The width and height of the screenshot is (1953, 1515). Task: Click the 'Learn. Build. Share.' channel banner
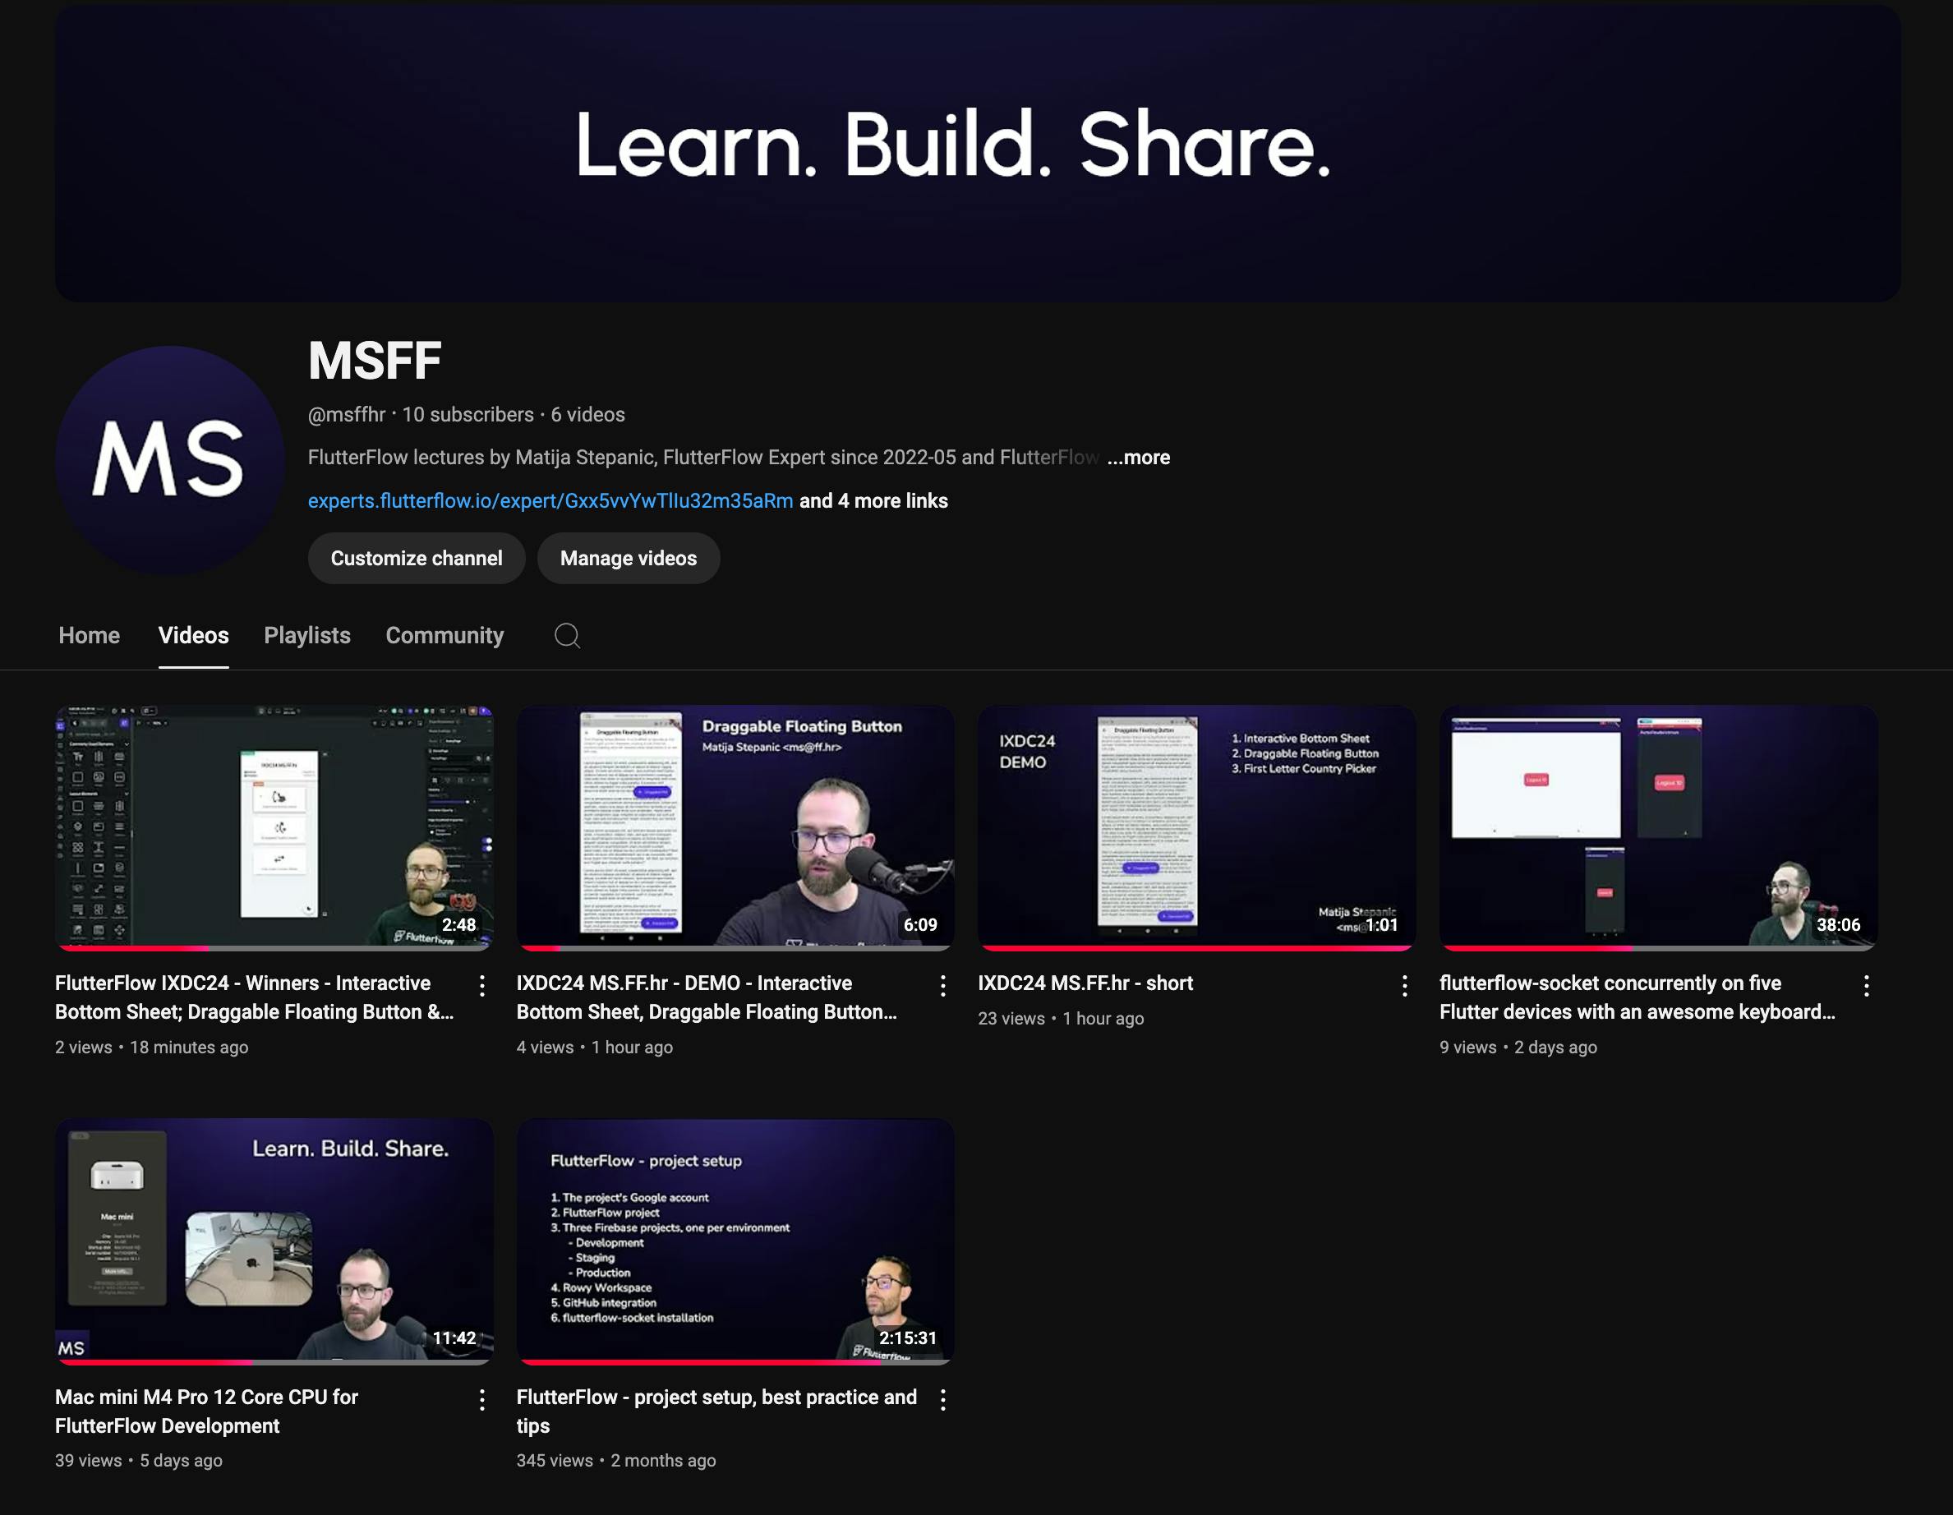pyautogui.click(x=978, y=153)
